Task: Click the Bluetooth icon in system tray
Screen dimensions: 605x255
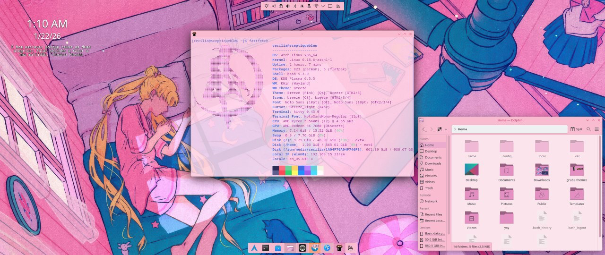Action: point(294,6)
